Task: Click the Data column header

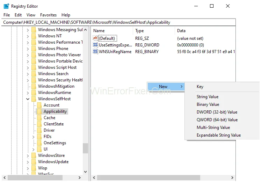Action: pyautogui.click(x=205, y=31)
